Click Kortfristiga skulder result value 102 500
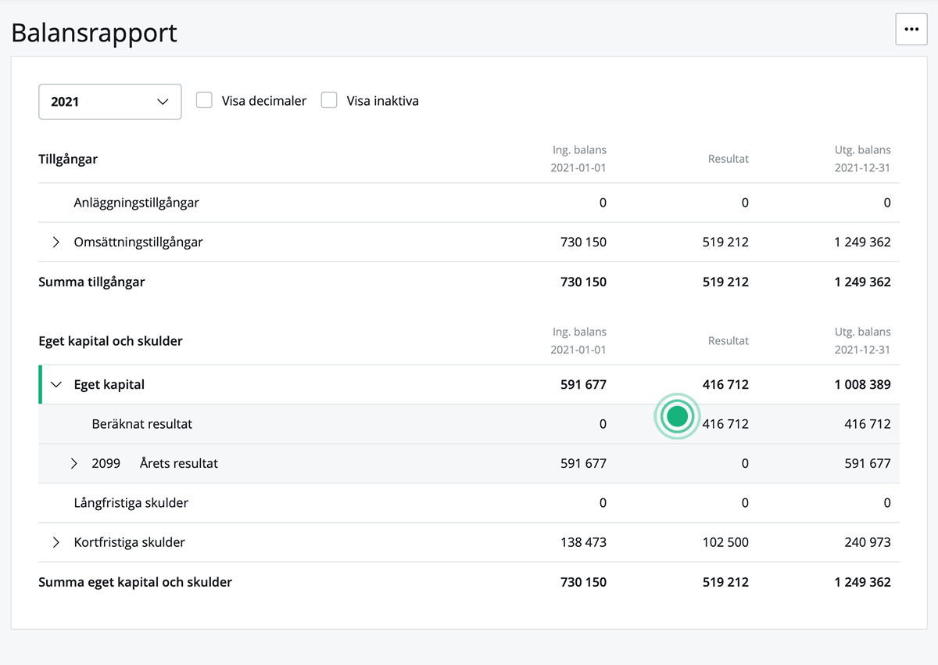The height and width of the screenshot is (665, 938). 725,542
